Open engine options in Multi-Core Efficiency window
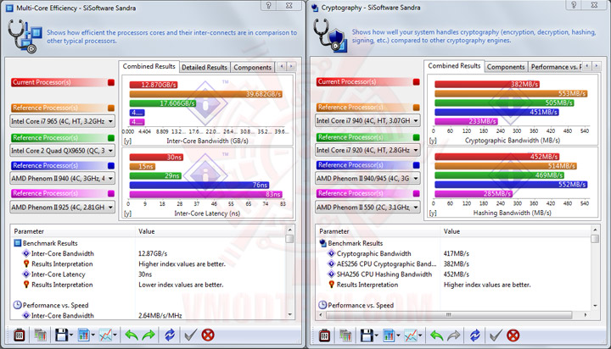This screenshot has width=611, height=349. pos(19,335)
